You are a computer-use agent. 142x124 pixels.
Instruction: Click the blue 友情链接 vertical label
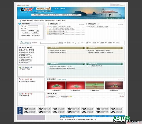(20, 111)
